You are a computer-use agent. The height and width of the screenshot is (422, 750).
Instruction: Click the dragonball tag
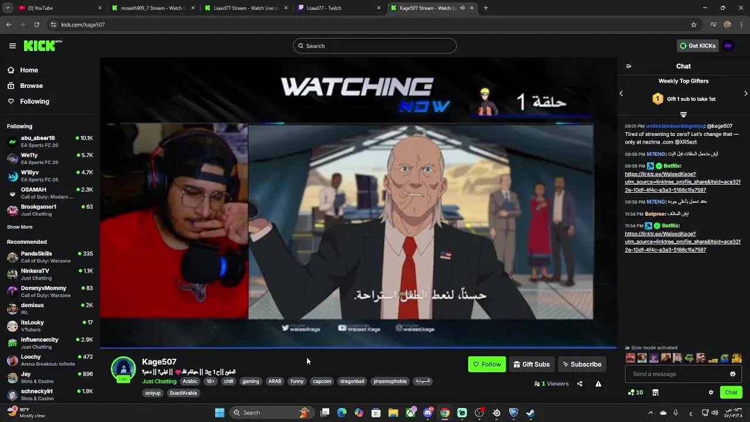pyautogui.click(x=352, y=381)
